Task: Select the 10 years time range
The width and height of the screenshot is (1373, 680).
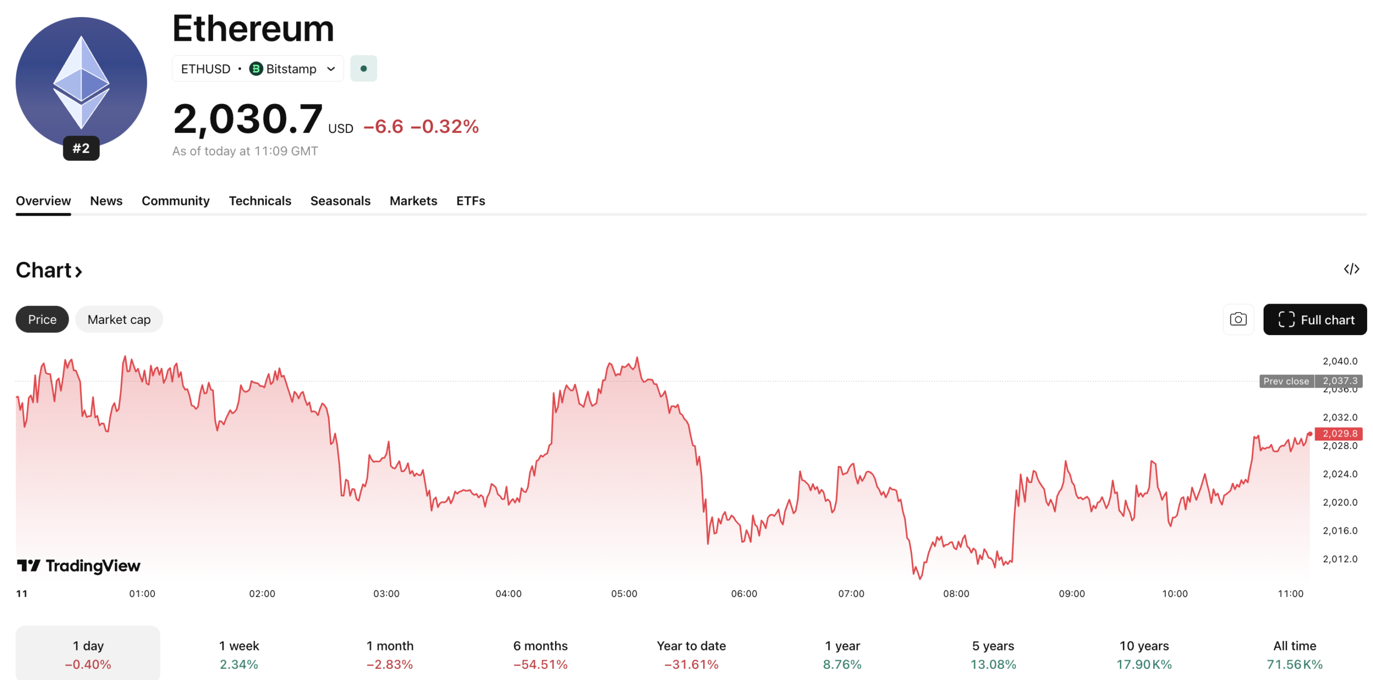Action: (1144, 654)
